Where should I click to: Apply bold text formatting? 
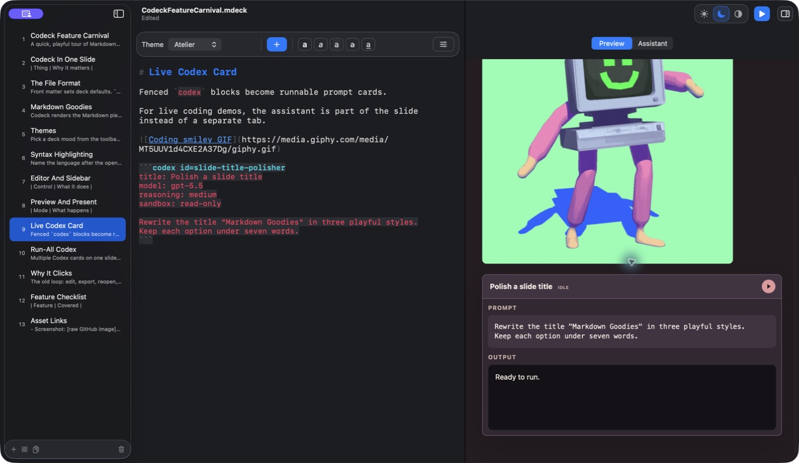point(305,45)
